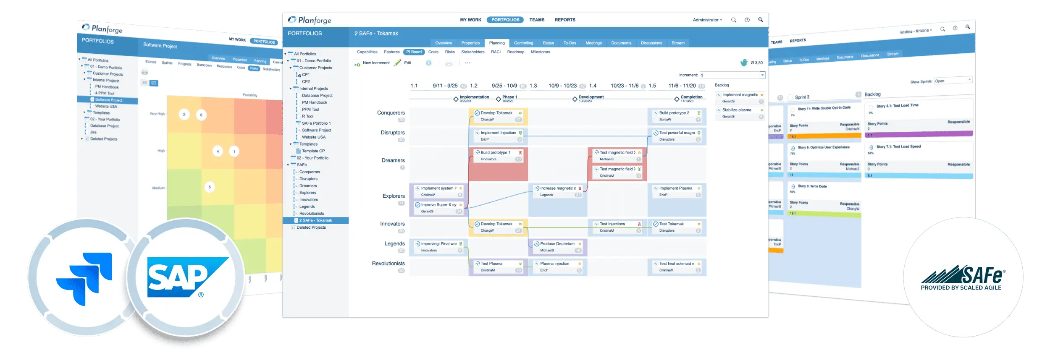
Task: Click the printer icon in PI Board toolbar
Action: (449, 63)
